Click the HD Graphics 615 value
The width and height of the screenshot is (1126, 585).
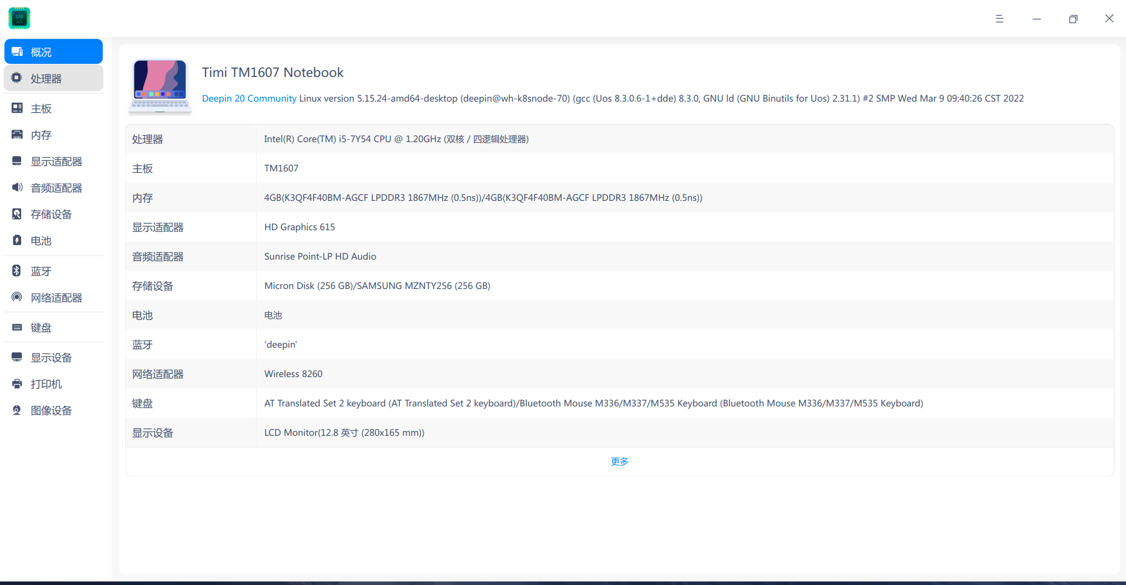click(x=300, y=227)
